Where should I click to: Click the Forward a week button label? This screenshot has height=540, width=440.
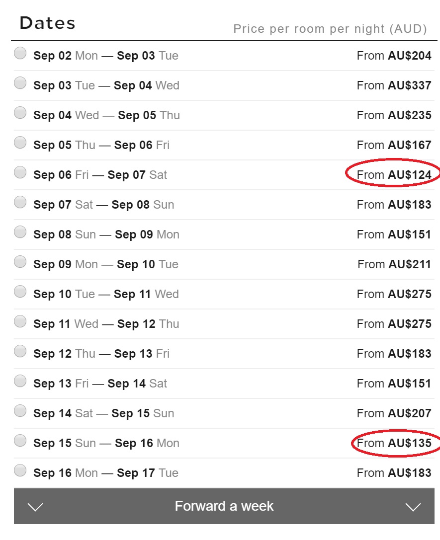(224, 506)
